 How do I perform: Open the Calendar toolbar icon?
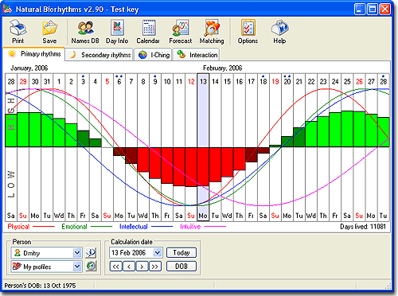(148, 32)
